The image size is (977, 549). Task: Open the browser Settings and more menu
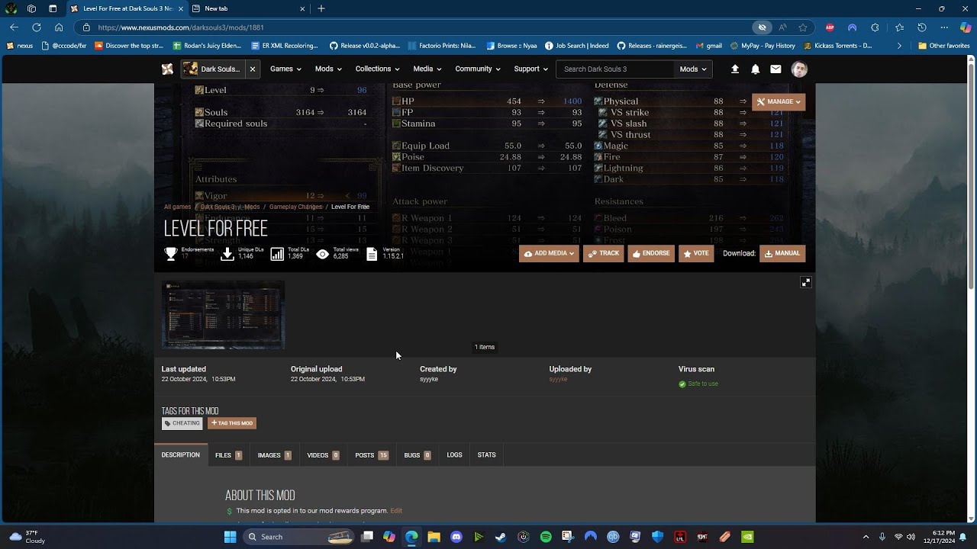click(x=944, y=27)
